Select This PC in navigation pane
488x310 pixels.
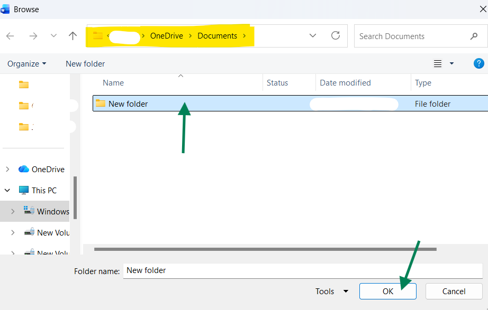[44, 191]
